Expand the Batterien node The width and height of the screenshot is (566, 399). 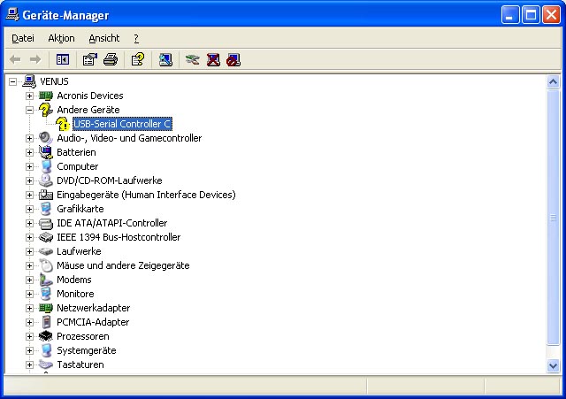point(29,152)
